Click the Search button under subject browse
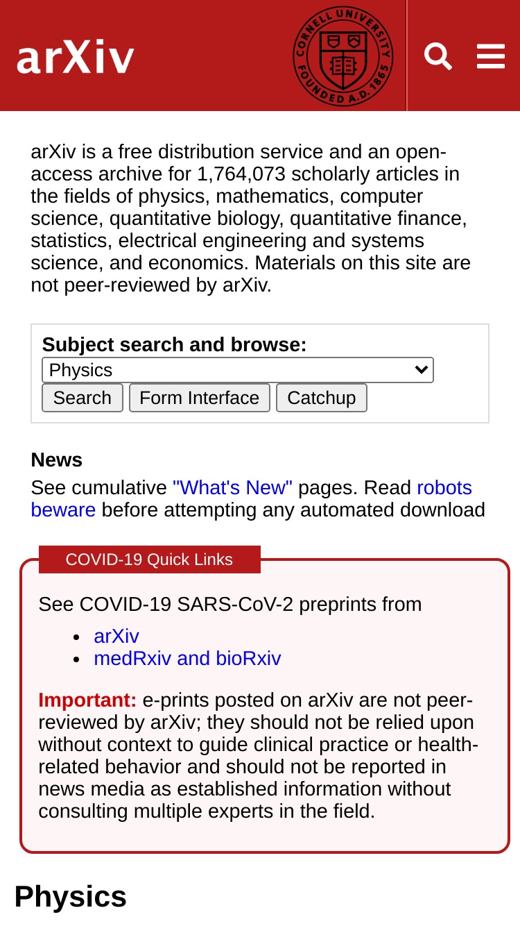Image resolution: width=520 pixels, height=926 pixels. coord(83,398)
